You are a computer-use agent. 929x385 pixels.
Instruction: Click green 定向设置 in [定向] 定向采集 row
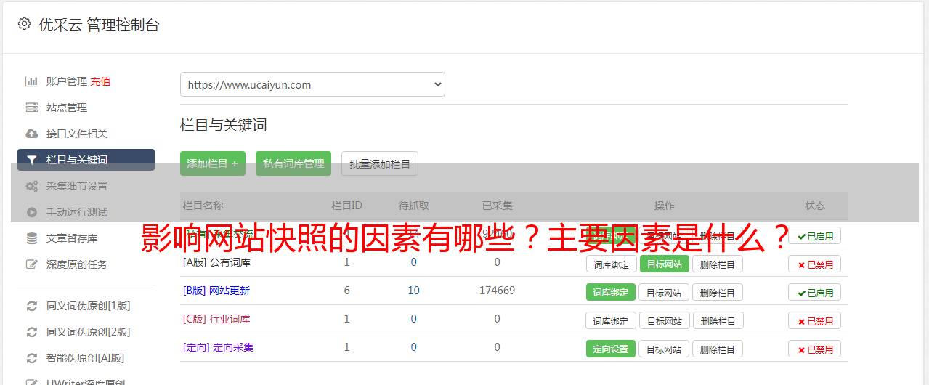pyautogui.click(x=611, y=349)
